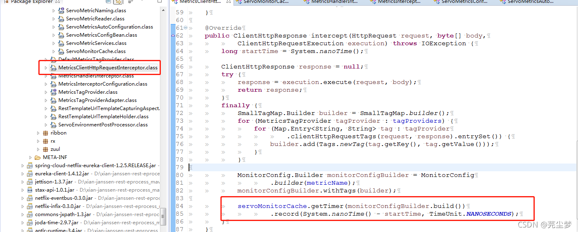Expand ServoMetricServices.class node
Screen dimensions: 578x232
53,43
